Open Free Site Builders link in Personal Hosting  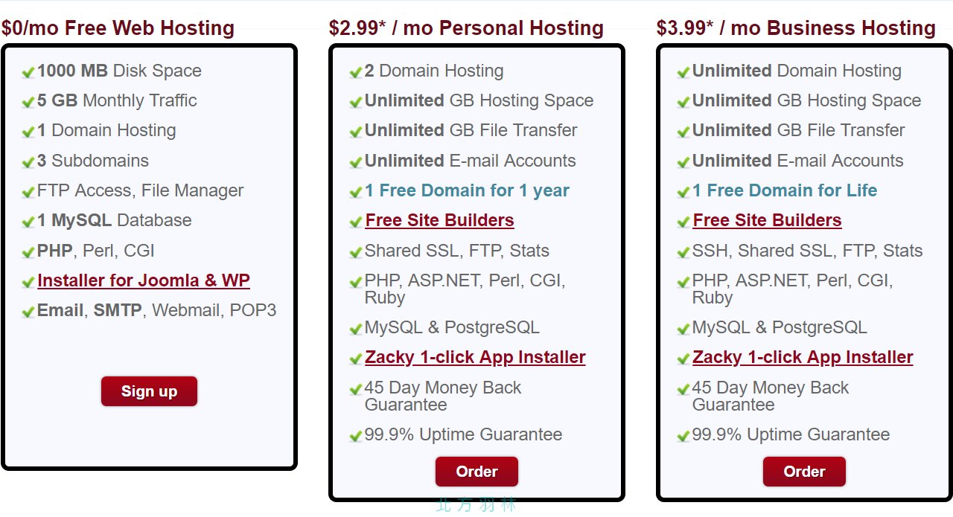point(439,220)
